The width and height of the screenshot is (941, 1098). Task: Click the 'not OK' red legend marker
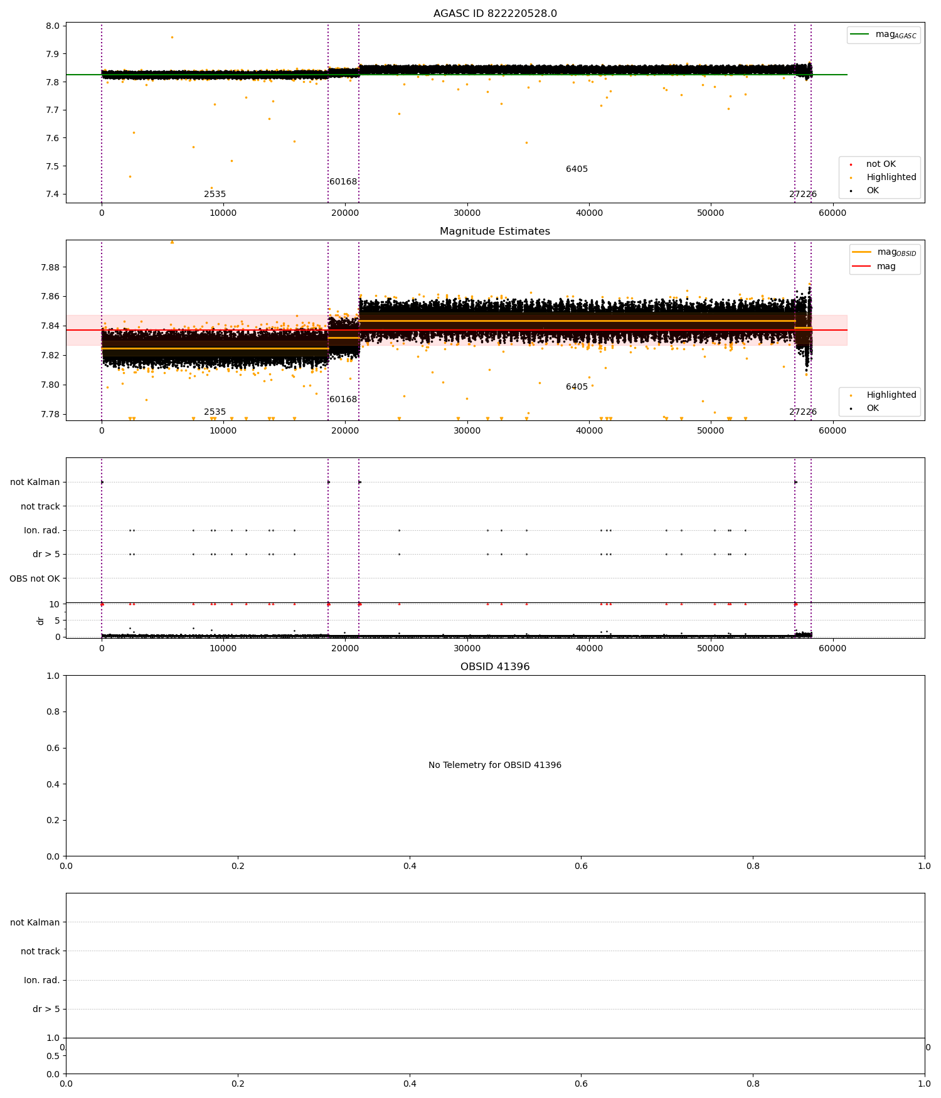pos(851,164)
